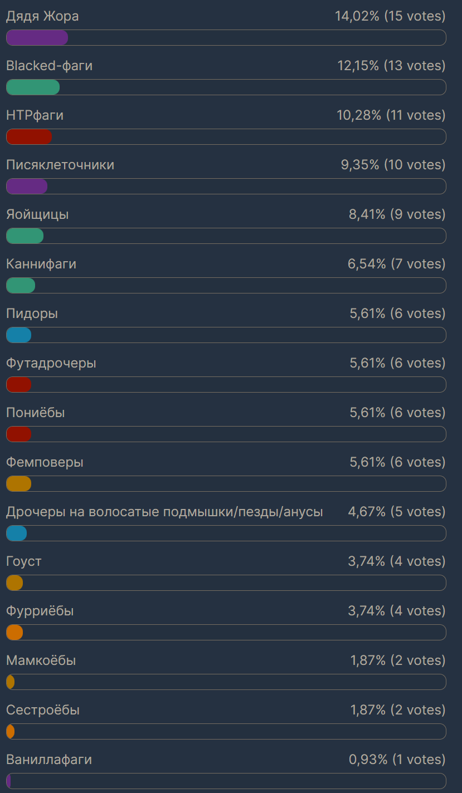Click the Гоуст poll option label

point(24,562)
